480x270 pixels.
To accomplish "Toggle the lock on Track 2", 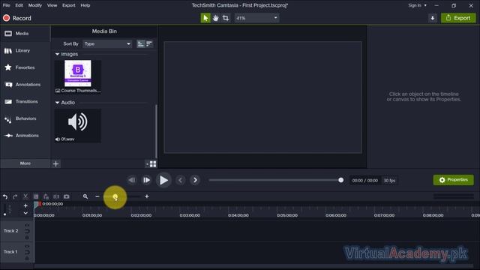I will pyautogui.click(x=27, y=238).
